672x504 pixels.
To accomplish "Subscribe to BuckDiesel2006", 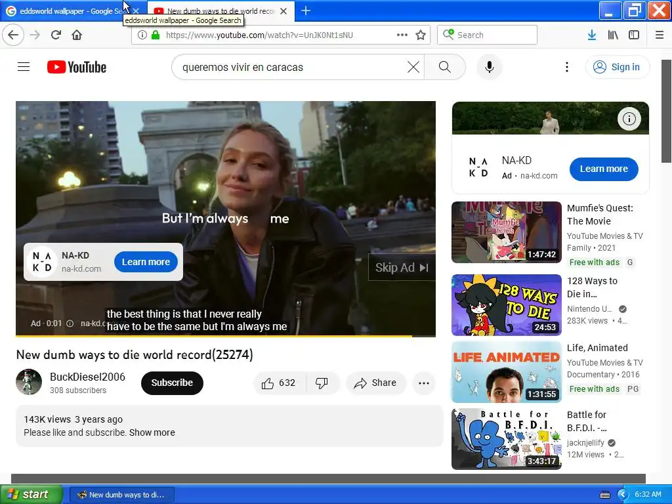I will 172,383.
